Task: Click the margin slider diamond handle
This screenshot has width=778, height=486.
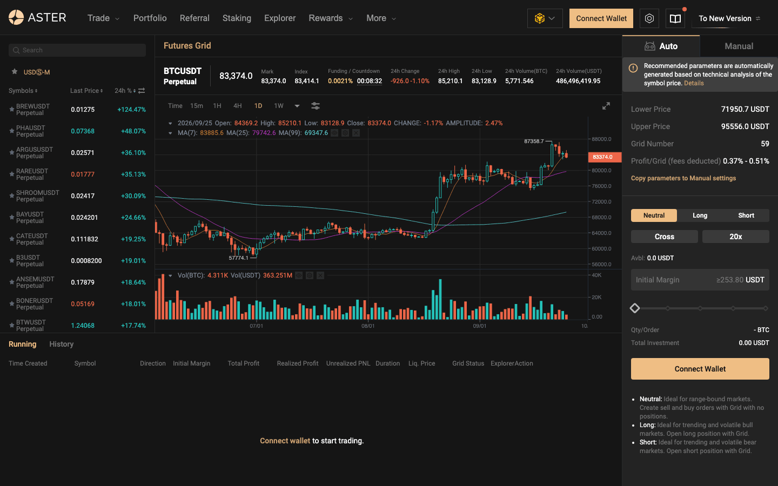Action: tap(635, 308)
